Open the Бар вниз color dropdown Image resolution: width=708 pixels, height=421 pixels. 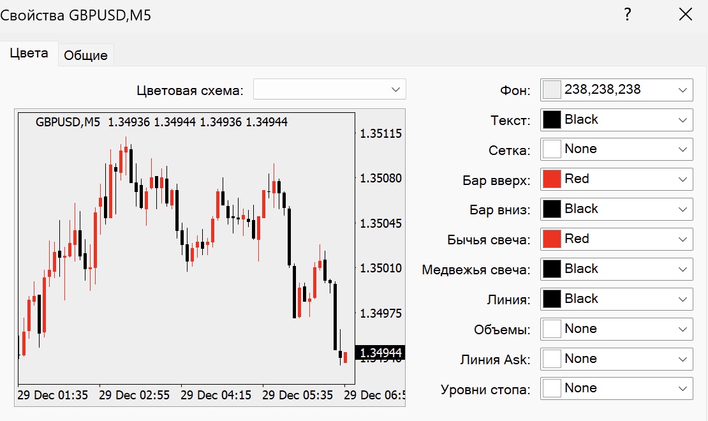(683, 209)
